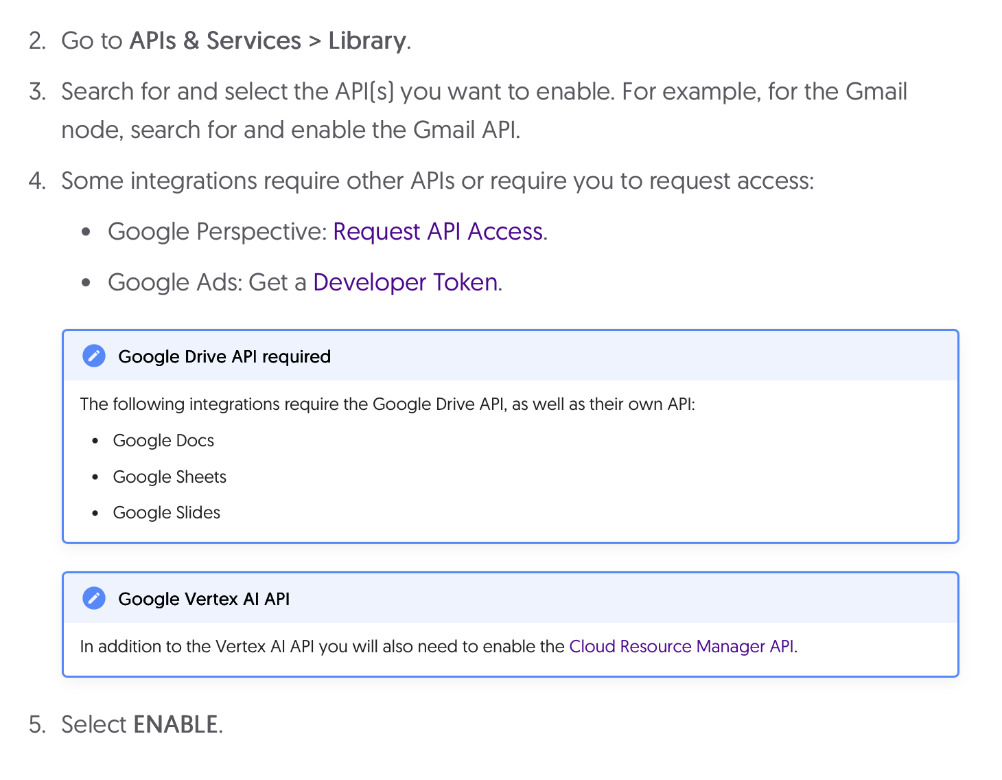Viewport: 1002px width, 780px height.
Task: Click the Google Docs list item
Action: 163,441
